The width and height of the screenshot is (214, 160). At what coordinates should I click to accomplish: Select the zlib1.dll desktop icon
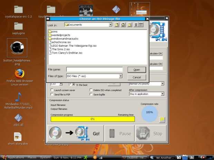(18, 118)
